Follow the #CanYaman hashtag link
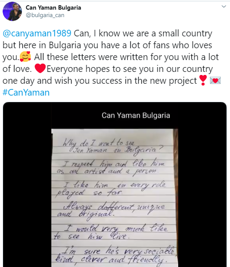 [26, 93]
